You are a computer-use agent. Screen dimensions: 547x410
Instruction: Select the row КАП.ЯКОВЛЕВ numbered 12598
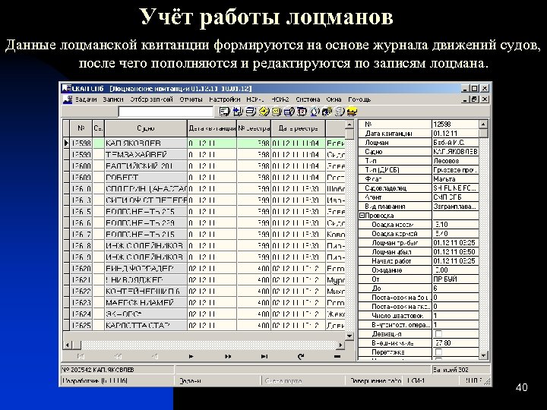[x=204, y=143]
